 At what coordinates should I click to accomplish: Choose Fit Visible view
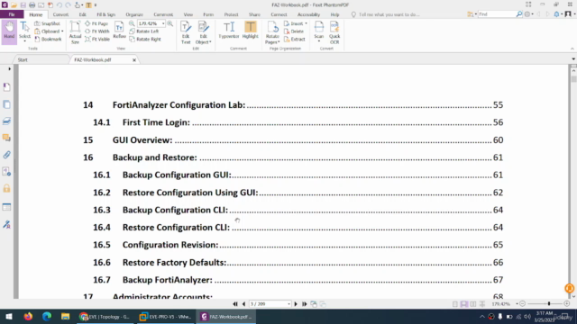tap(97, 39)
